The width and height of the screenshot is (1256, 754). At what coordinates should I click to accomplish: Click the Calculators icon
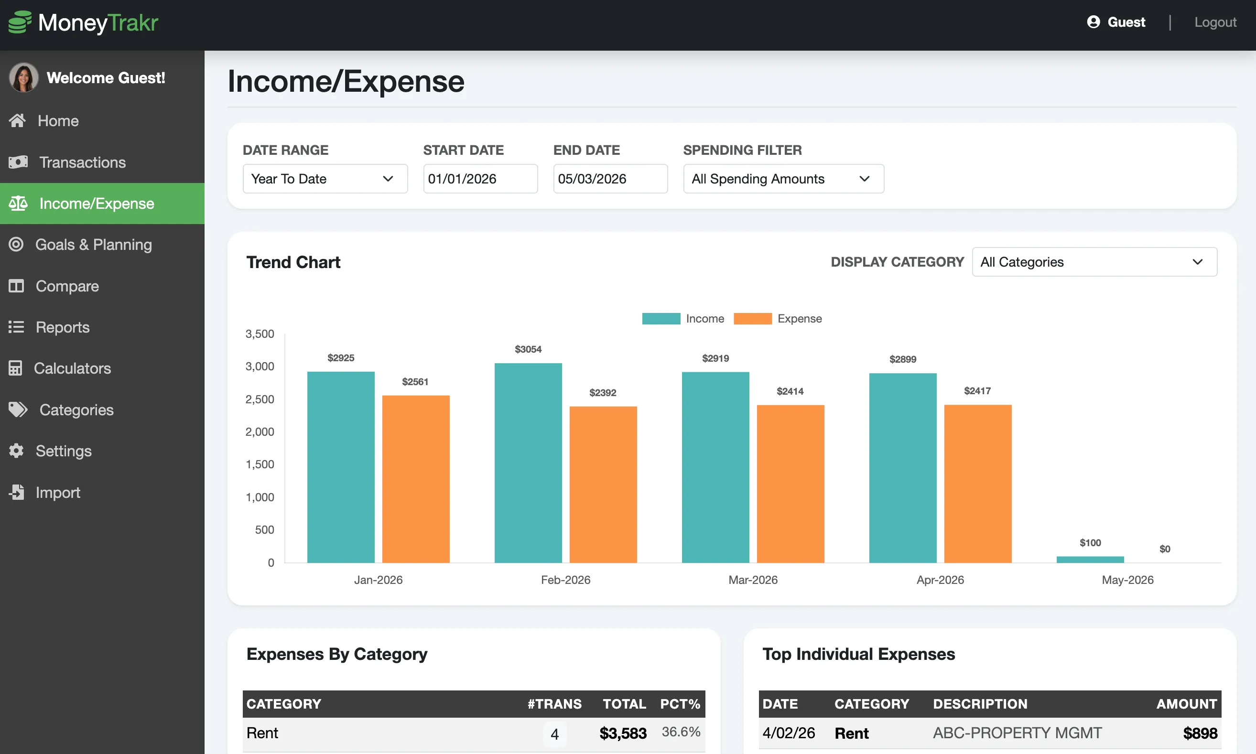tap(15, 368)
